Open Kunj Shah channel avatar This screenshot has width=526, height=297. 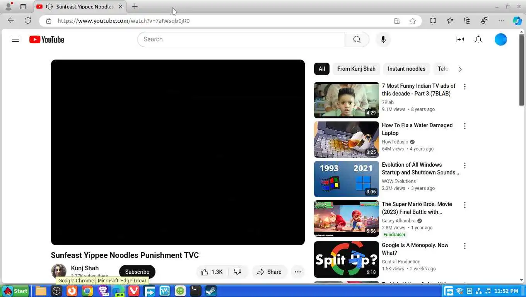[x=59, y=271]
